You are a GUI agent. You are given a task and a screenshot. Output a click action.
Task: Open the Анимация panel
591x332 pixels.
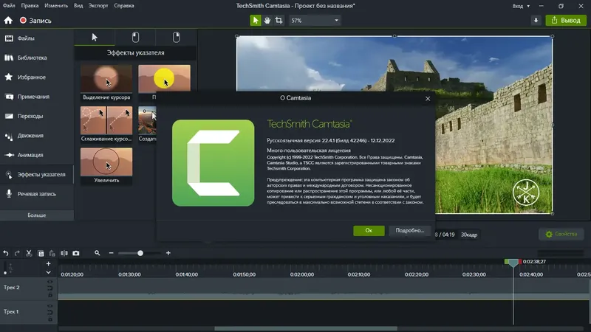36,155
